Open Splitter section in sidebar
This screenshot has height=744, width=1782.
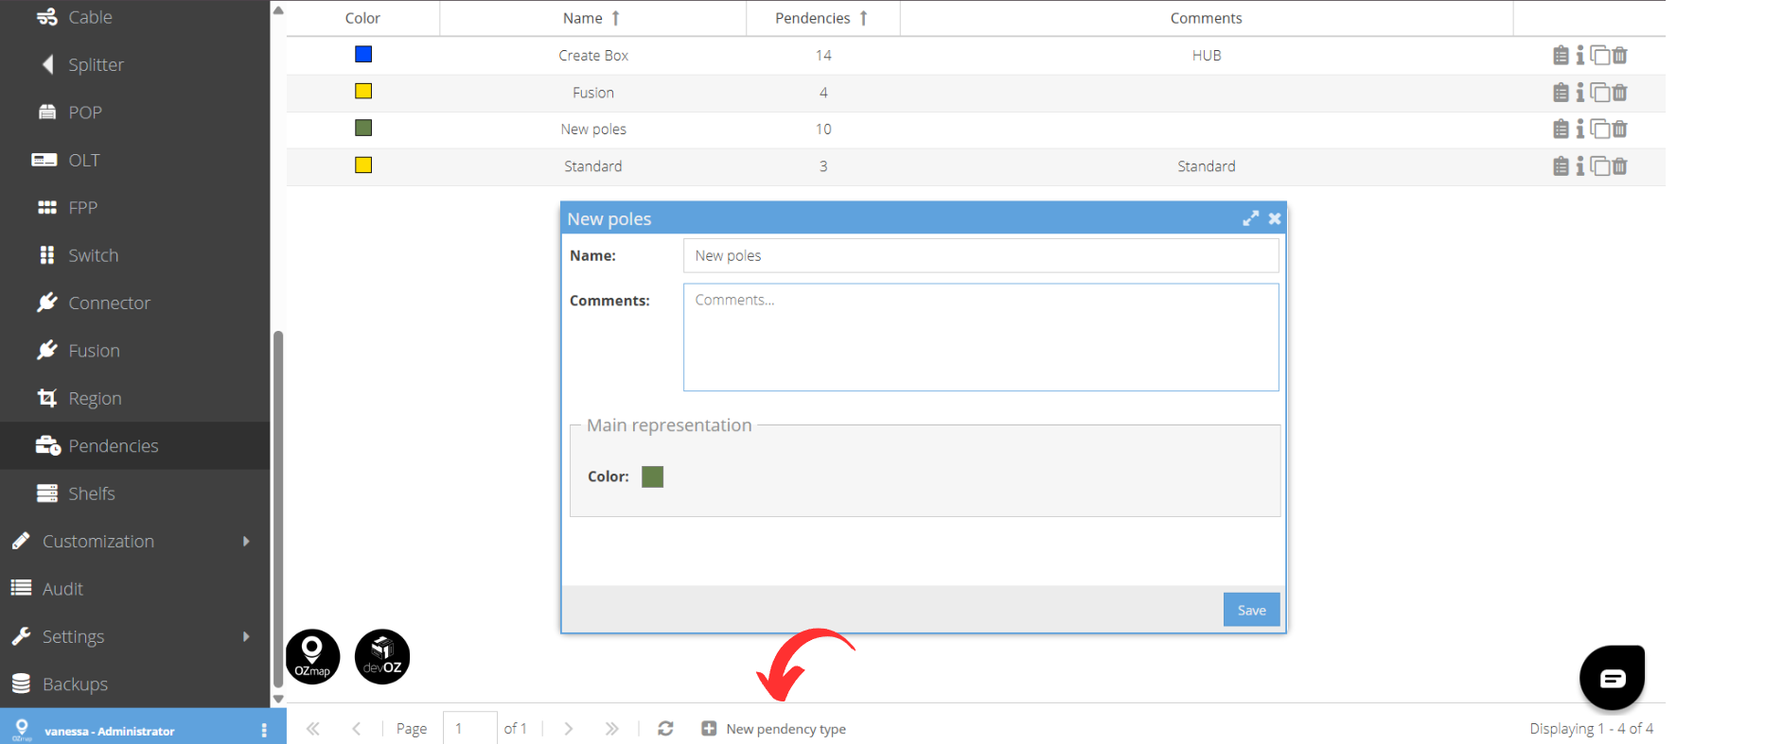[135, 64]
